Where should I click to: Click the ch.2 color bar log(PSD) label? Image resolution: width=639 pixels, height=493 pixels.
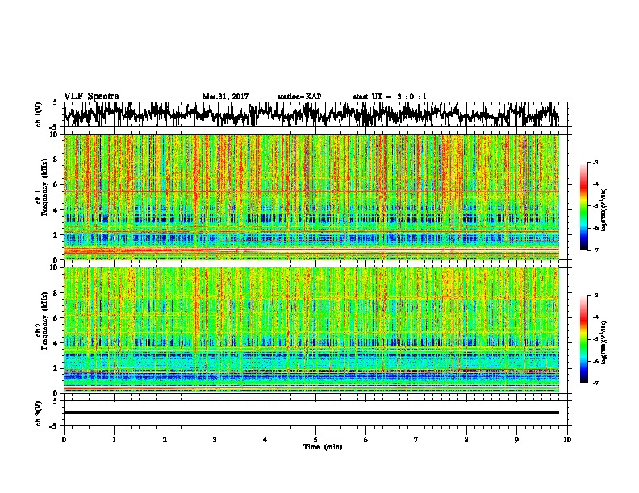pos(604,342)
